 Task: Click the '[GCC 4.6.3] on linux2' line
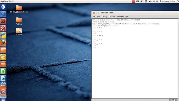click(x=103, y=22)
